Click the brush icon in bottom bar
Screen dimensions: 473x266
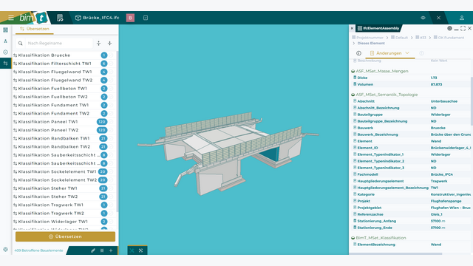[93, 250]
